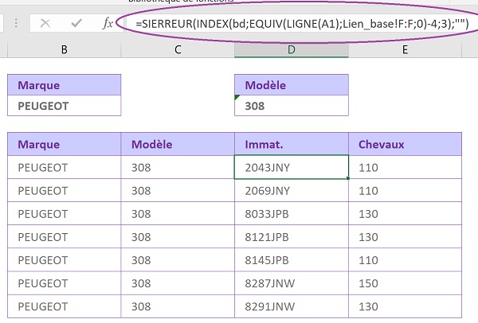Click the Marque table header
The image size is (478, 323).
point(64,144)
